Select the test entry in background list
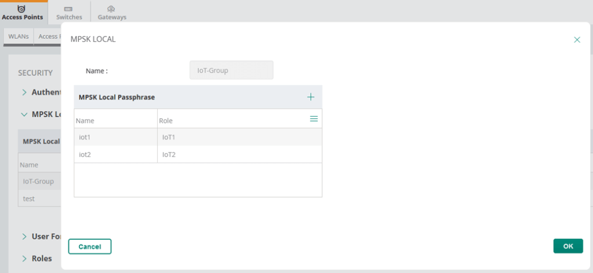593x273 pixels. (x=28, y=199)
